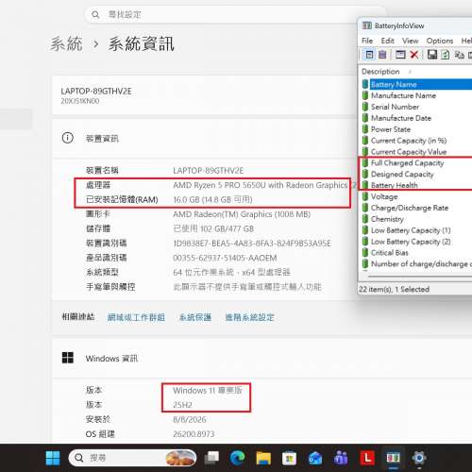The height and width of the screenshot is (472, 472).
Task: Select the Show Battery Information toolbar icon
Action: tap(369, 55)
